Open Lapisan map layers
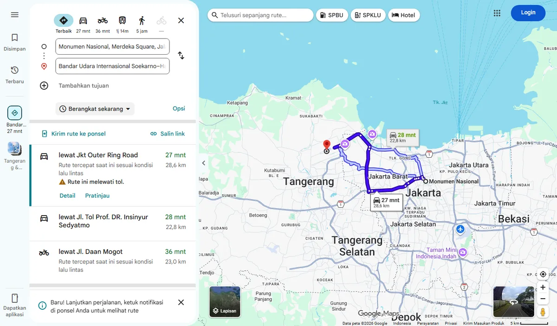The image size is (557, 326). 225,301
